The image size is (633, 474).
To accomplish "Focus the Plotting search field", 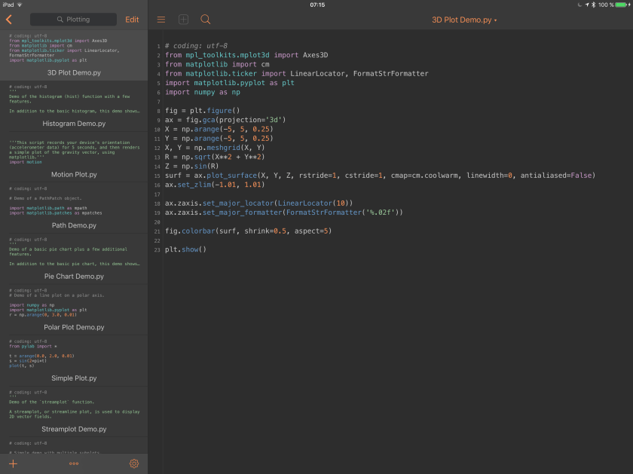I will pos(73,20).
